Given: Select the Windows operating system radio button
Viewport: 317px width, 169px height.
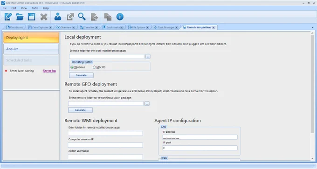Looking at the screenshot, I should coord(72,67).
